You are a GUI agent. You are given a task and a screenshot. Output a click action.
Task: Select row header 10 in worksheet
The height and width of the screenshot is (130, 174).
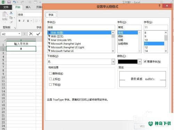tap(3, 77)
